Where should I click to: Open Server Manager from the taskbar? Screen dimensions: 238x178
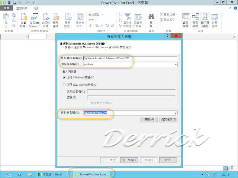click(x=9, y=175)
